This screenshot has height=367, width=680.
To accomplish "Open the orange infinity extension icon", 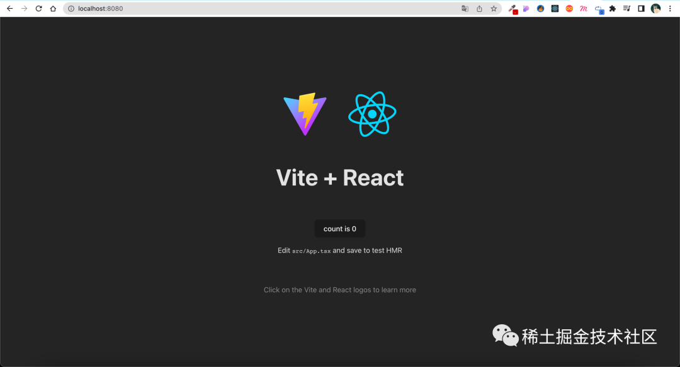I will click(569, 8).
